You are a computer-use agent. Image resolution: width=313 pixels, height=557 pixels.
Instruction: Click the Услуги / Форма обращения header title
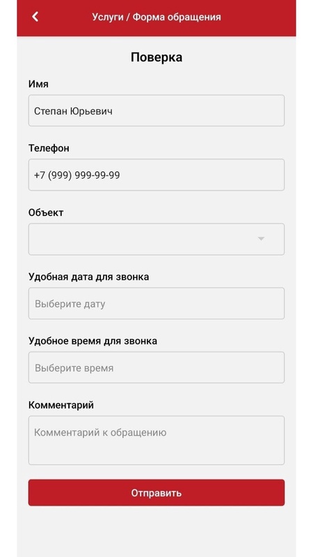click(156, 17)
